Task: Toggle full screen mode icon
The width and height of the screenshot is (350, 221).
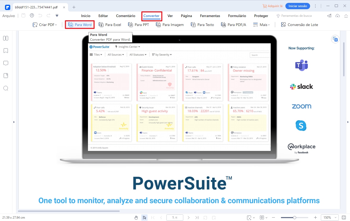Action: click(344, 218)
